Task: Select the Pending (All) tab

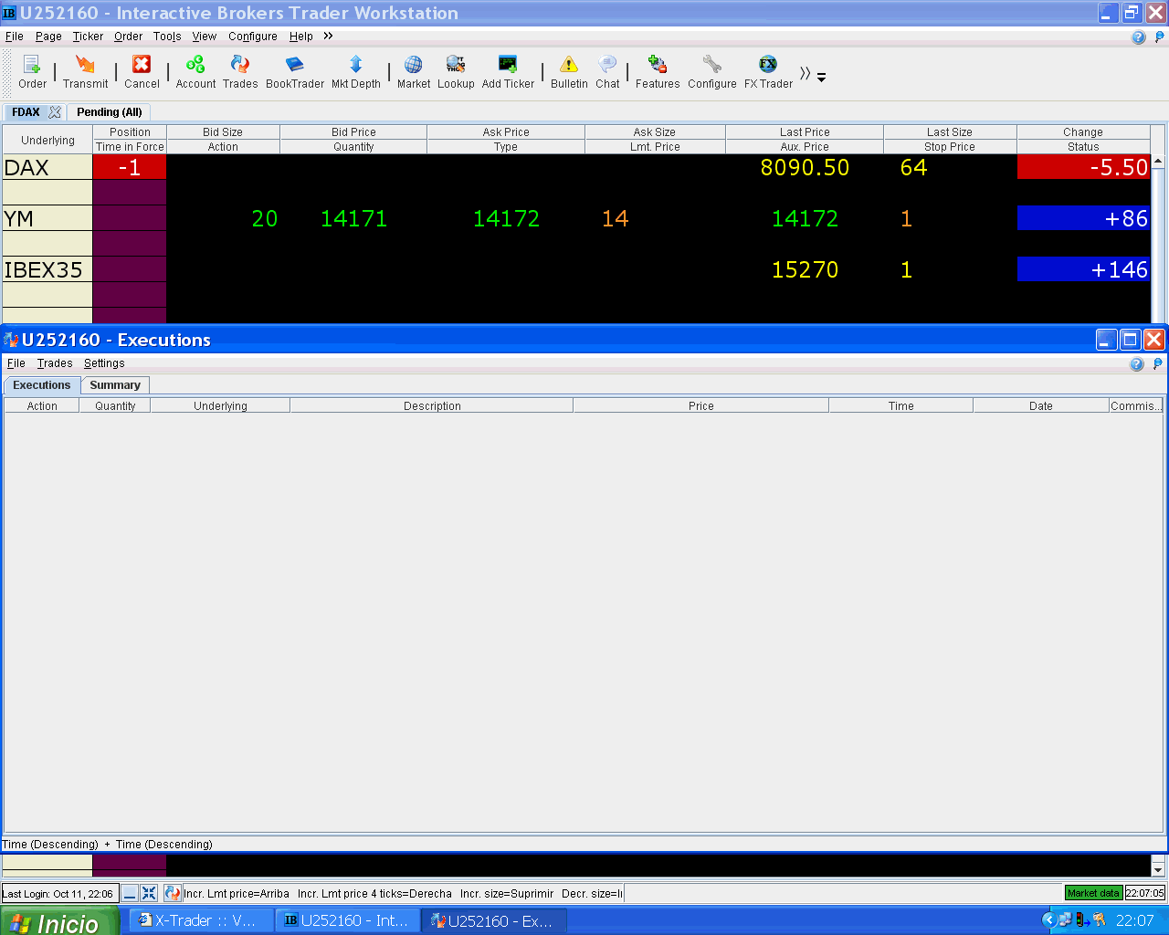Action: [110, 112]
